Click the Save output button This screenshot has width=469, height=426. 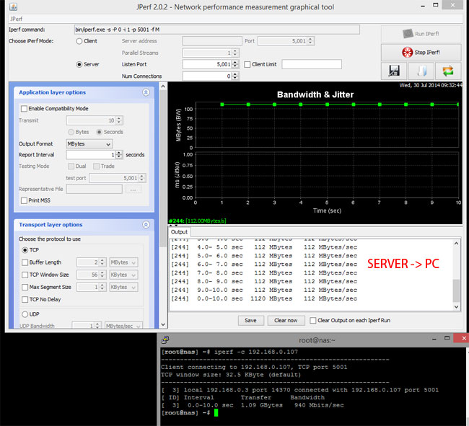click(250, 320)
